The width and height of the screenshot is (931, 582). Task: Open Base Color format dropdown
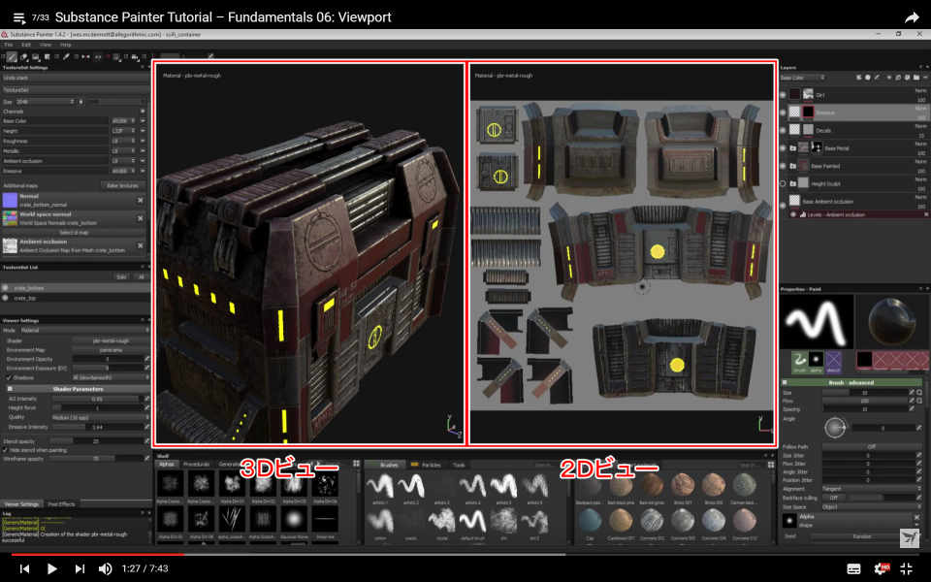pos(123,120)
